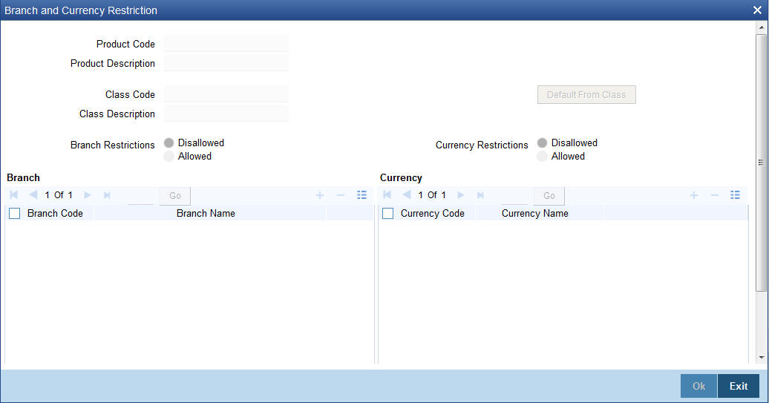The height and width of the screenshot is (403, 769).
Task: Focus the Product Description field
Action: click(x=226, y=63)
